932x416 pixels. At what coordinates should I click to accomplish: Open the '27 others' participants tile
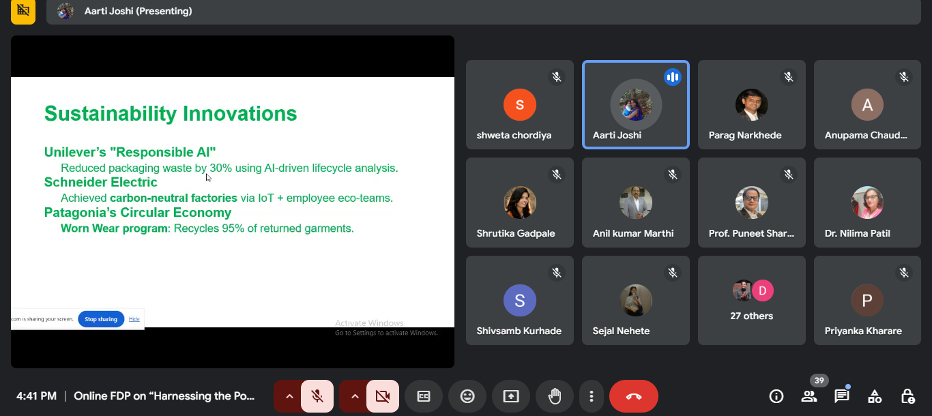pyautogui.click(x=752, y=301)
